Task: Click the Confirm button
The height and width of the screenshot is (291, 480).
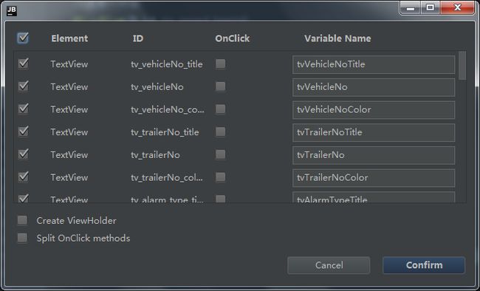Action: tap(424, 265)
